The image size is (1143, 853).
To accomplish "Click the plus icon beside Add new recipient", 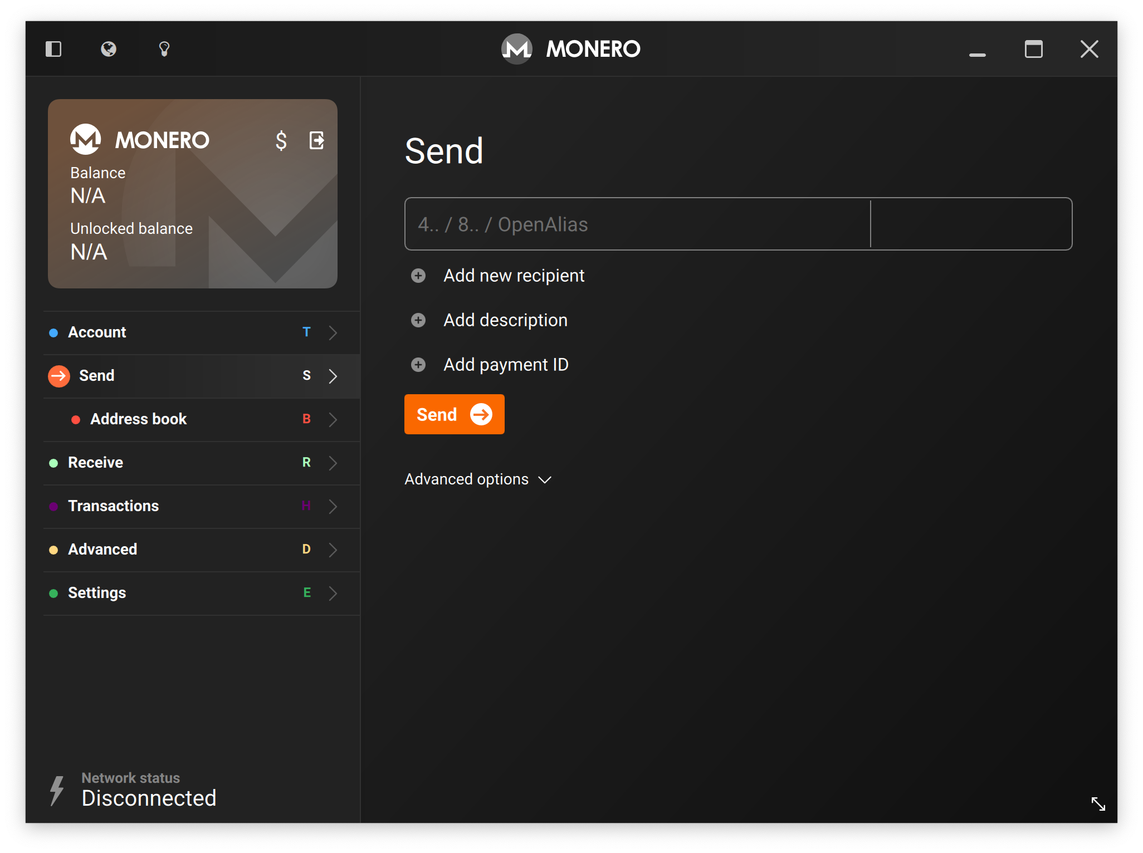I will click(418, 276).
